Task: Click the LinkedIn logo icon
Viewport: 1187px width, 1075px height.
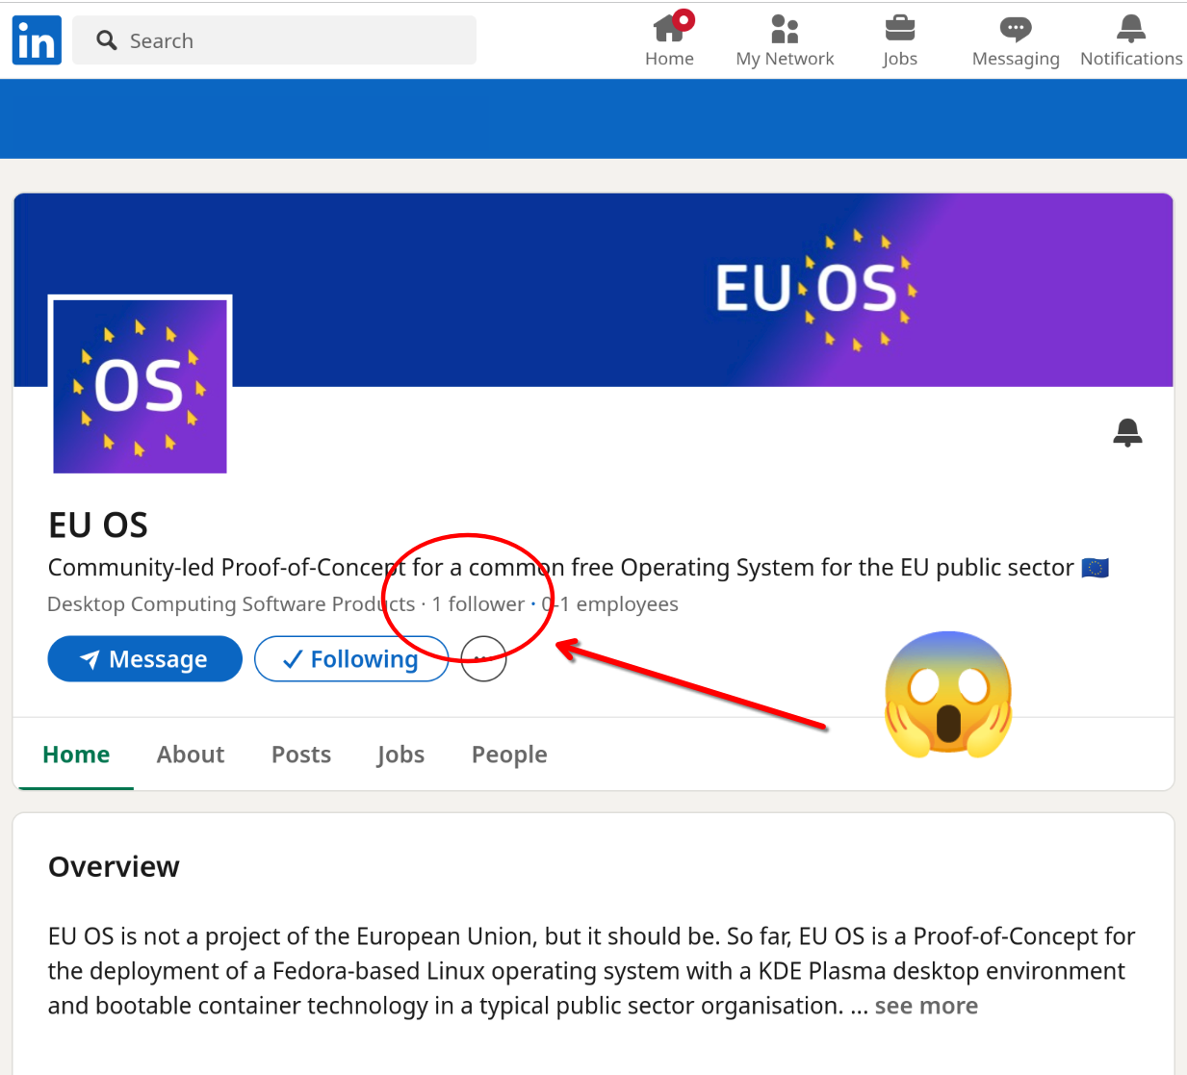Action: point(37,40)
